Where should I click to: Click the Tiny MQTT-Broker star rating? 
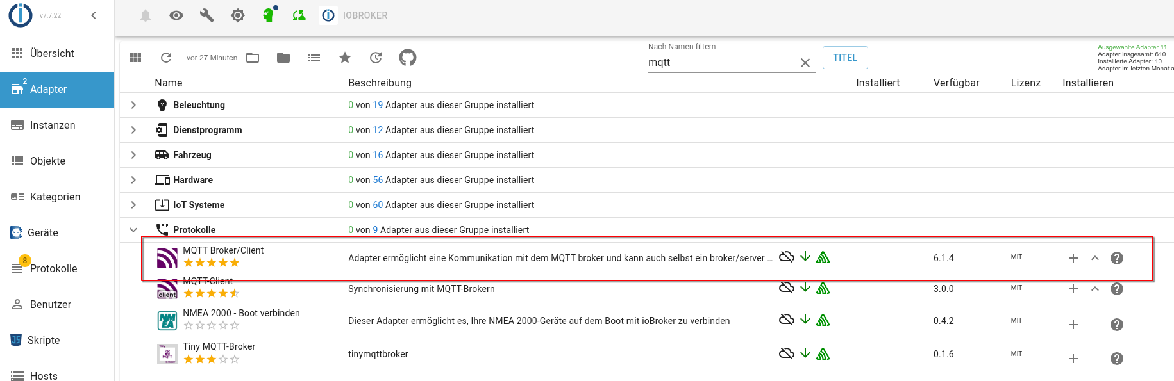(x=212, y=359)
